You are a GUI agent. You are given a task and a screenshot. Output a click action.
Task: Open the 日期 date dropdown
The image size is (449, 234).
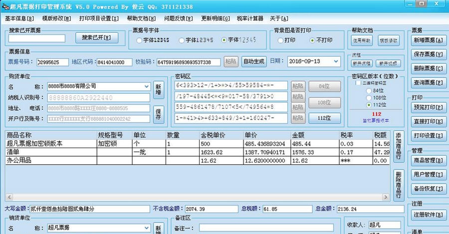pyautogui.click(x=336, y=61)
